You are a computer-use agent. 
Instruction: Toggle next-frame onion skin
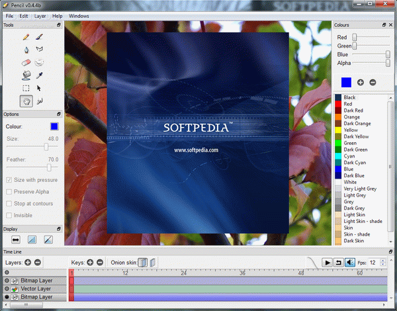click(152, 263)
